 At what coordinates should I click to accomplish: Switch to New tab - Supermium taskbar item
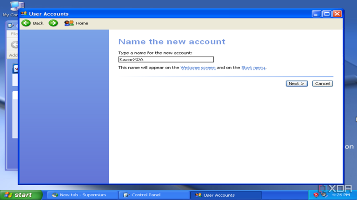tap(82, 195)
